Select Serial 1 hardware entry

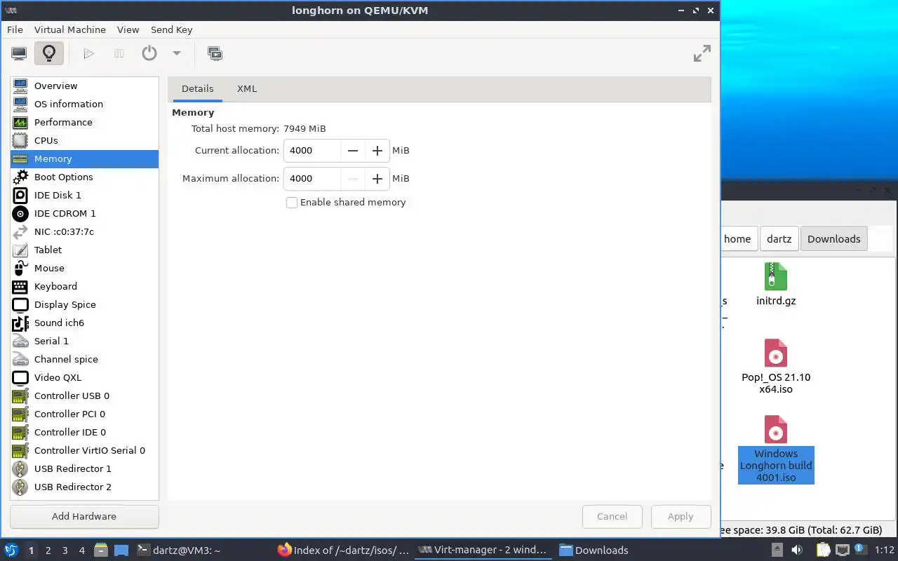84,341
